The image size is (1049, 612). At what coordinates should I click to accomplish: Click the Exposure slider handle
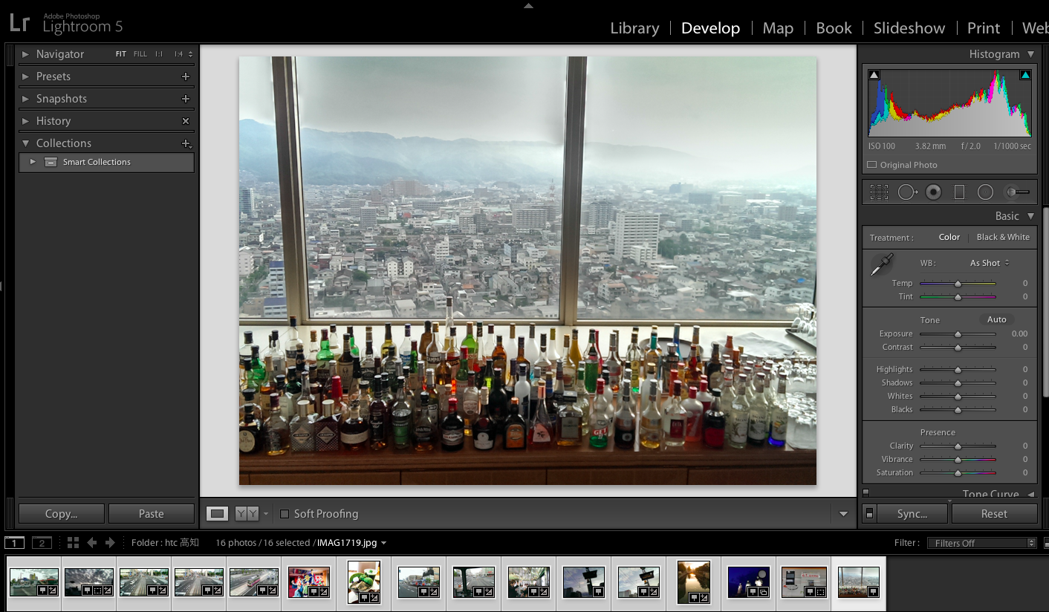click(958, 334)
